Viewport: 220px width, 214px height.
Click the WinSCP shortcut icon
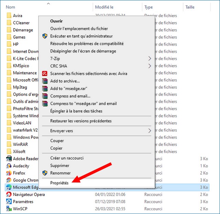(9, 209)
